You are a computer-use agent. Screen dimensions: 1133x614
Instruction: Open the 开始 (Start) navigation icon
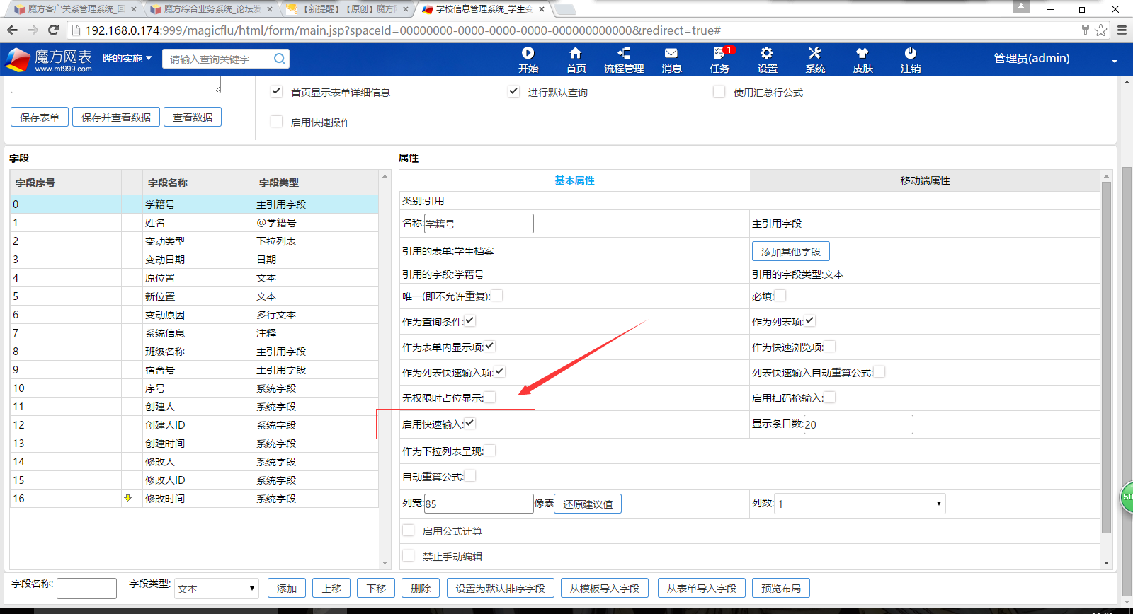[x=528, y=59]
